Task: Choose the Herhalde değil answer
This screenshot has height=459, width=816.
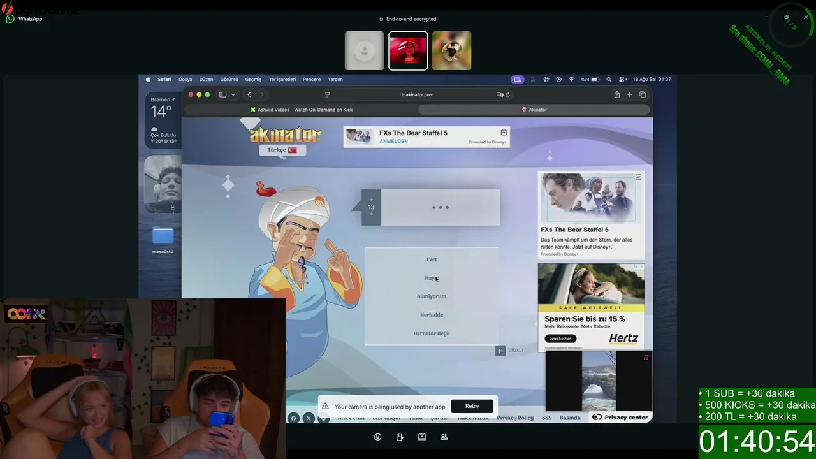Action: pos(432,333)
